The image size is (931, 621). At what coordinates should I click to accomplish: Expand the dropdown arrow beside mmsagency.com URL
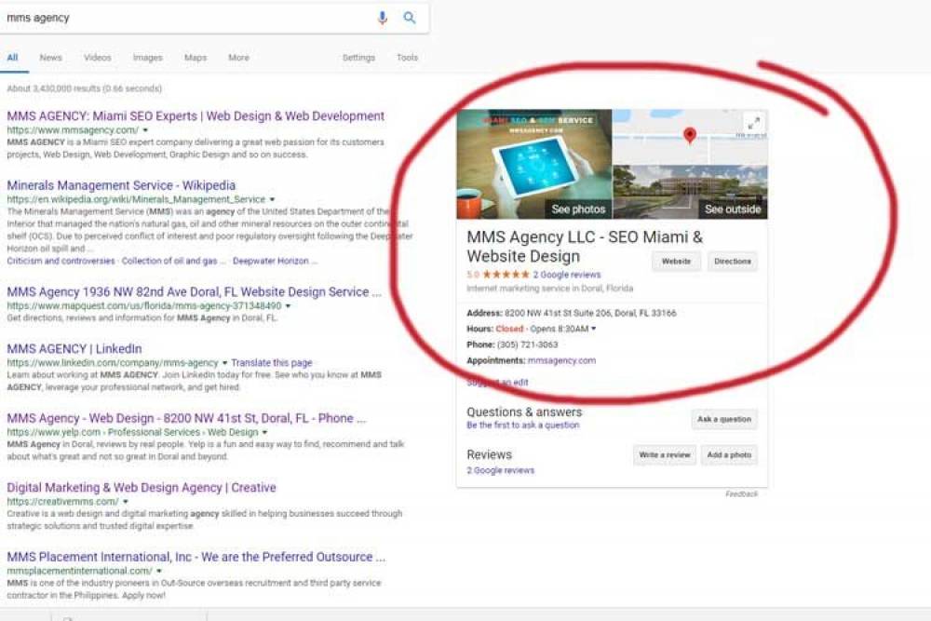pyautogui.click(x=145, y=130)
